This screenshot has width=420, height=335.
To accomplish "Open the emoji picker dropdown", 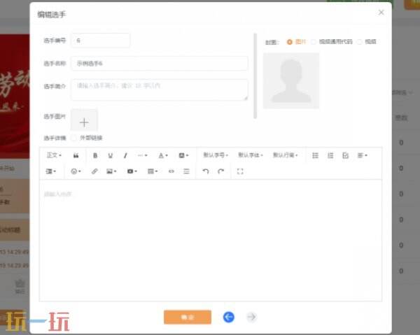I will point(76,171).
